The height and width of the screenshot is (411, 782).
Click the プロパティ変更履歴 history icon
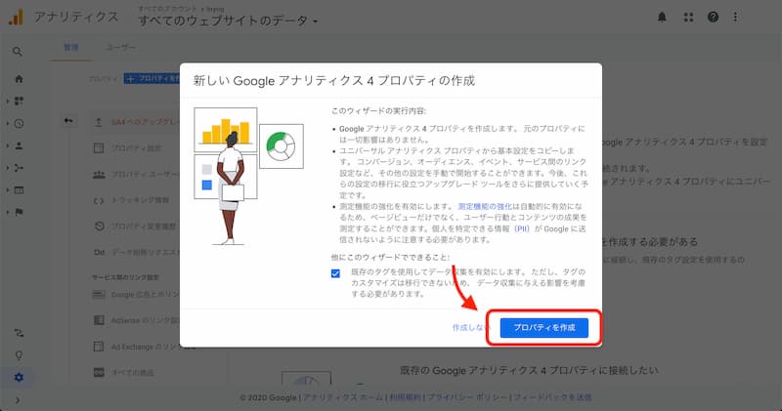[100, 226]
